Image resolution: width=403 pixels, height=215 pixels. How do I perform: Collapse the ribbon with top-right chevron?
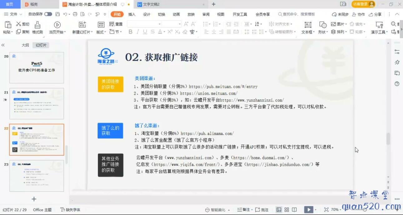397,14
